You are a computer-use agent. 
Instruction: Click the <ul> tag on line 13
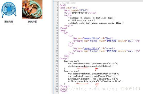click(x=66, y=33)
